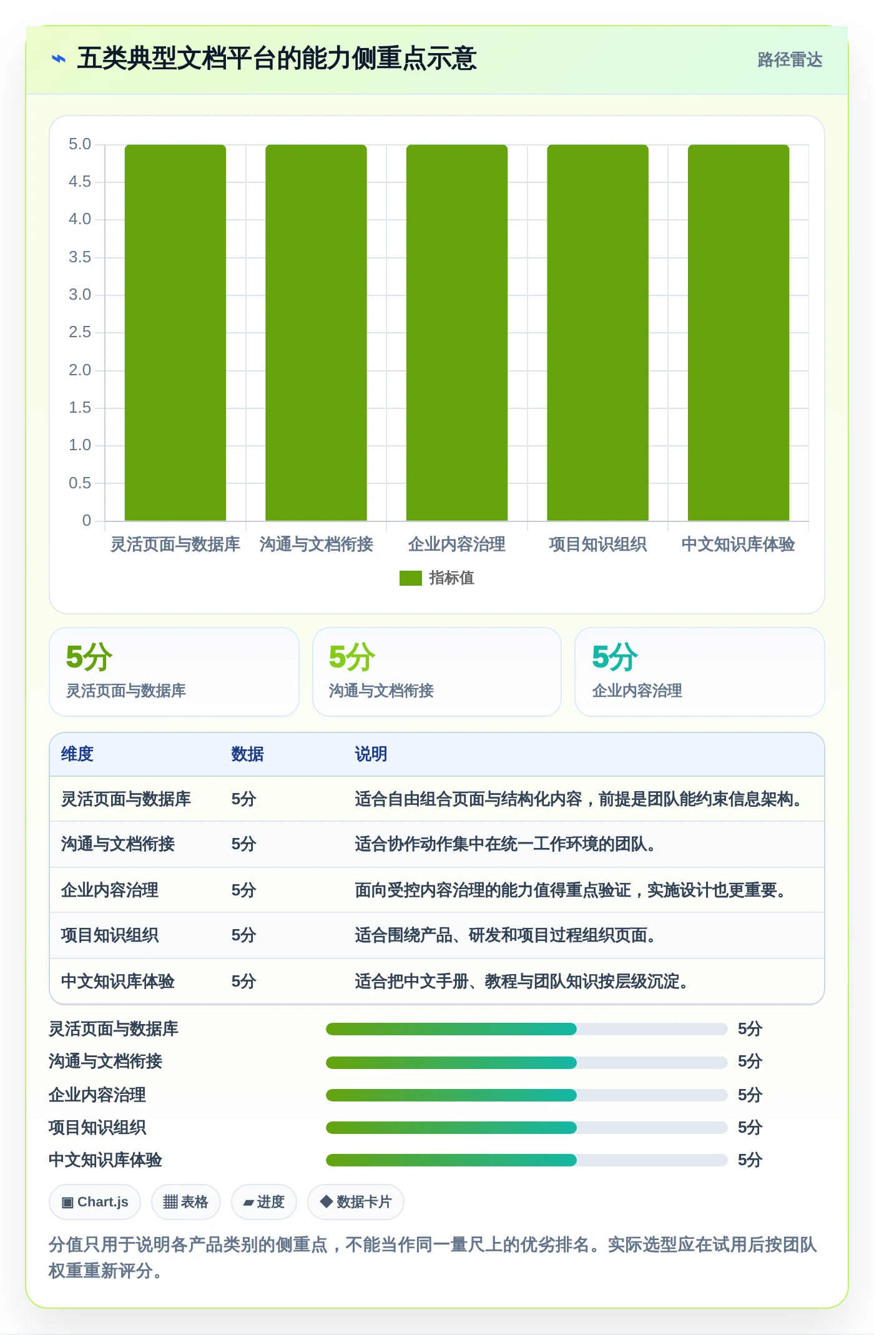This screenshot has width=874, height=1335.
Task: Click the 沟通与文档衔接 progress bar
Action: coord(526,1062)
